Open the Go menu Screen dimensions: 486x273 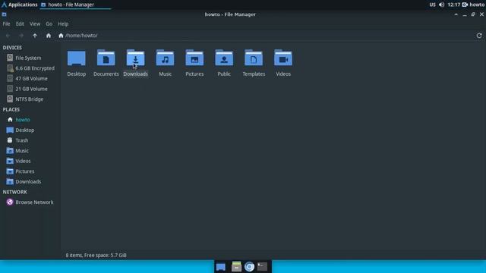tap(49, 24)
